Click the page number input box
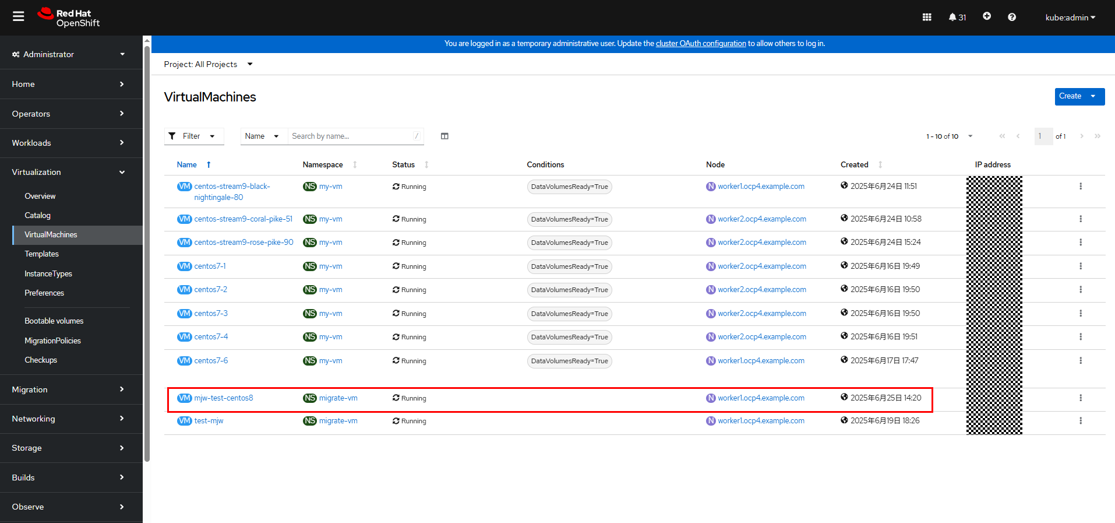The image size is (1115, 523). click(1043, 136)
